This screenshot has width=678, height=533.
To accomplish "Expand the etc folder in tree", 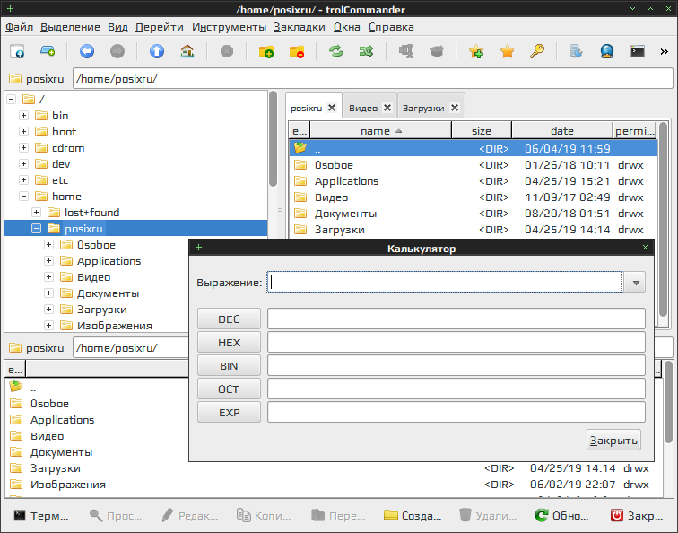I will (x=24, y=180).
